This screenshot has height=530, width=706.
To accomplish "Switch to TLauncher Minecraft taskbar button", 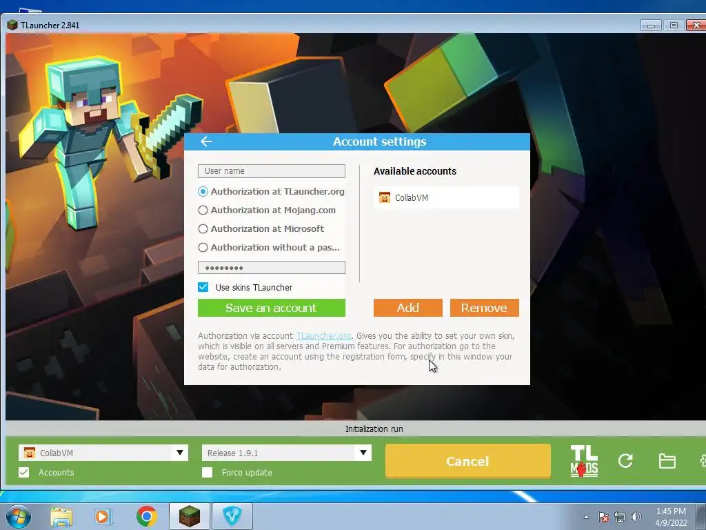I will coord(190,516).
